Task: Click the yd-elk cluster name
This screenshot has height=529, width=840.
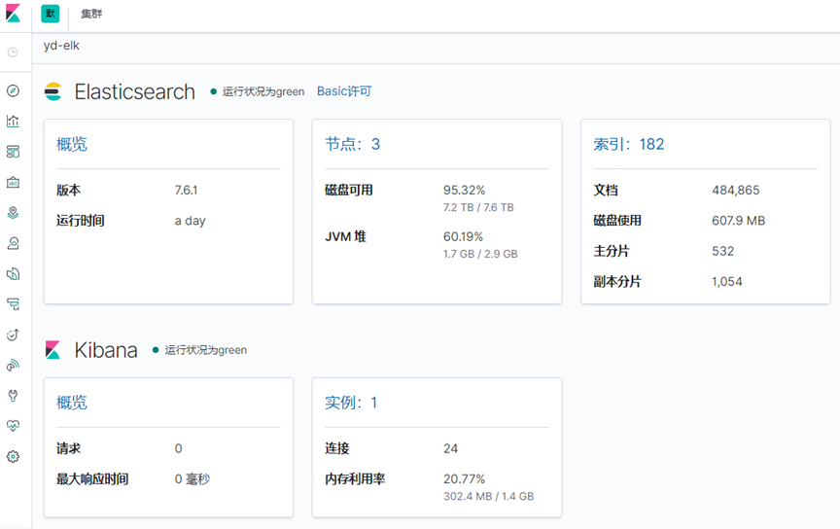Action: point(61,46)
